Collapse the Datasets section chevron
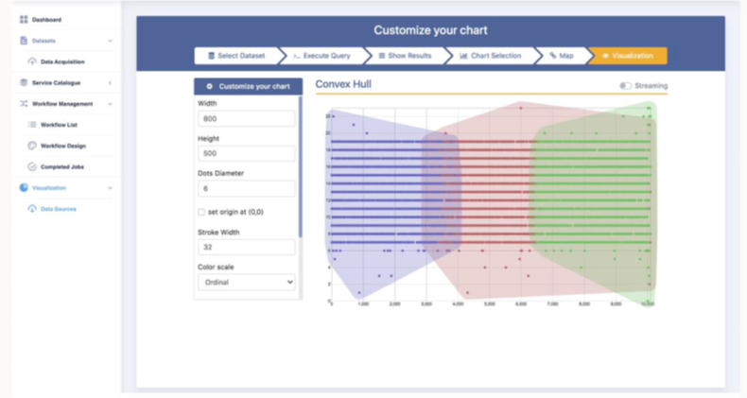 110,41
